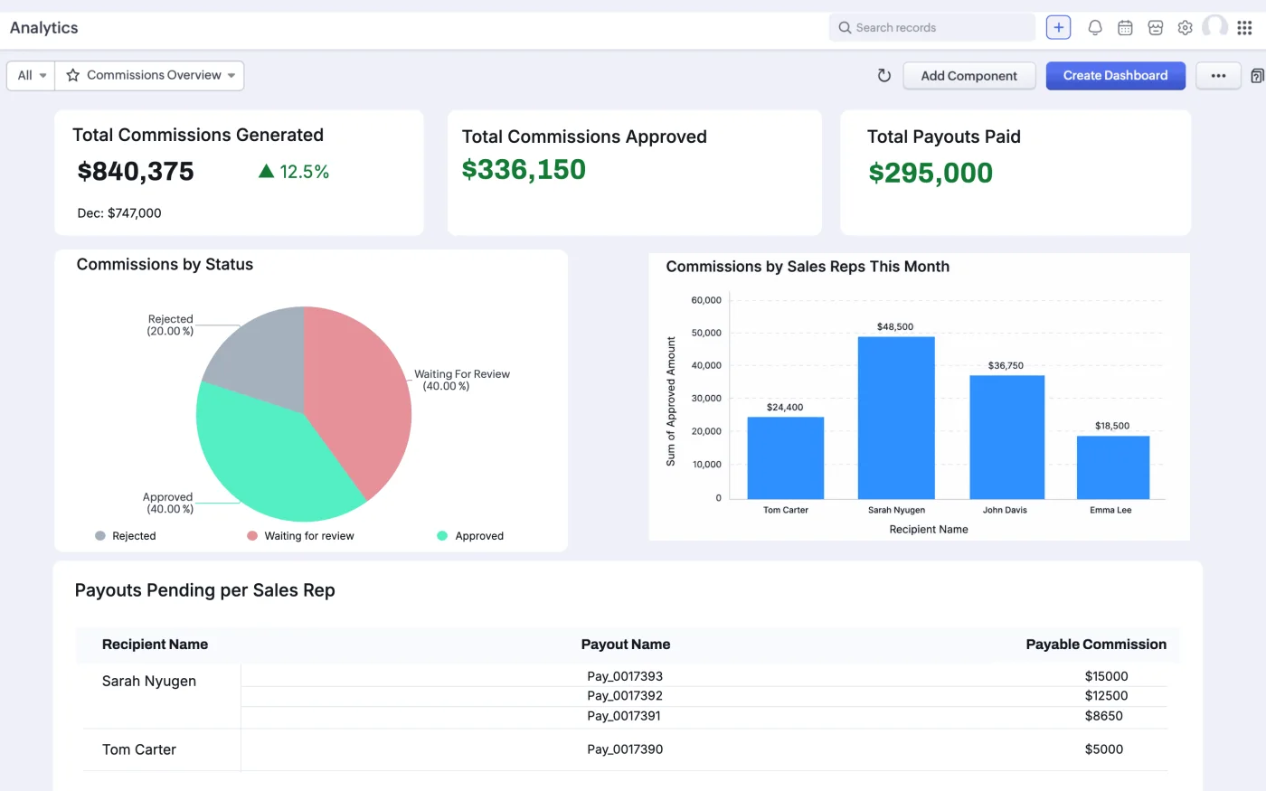Select Tom Carter in the payouts table
This screenshot has height=791, width=1266.
(139, 749)
